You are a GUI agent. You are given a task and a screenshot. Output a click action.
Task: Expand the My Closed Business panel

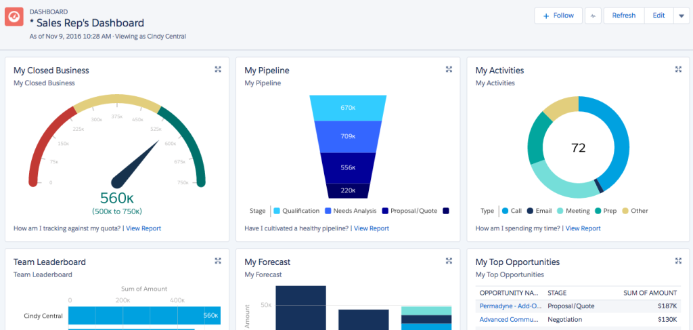click(x=218, y=70)
